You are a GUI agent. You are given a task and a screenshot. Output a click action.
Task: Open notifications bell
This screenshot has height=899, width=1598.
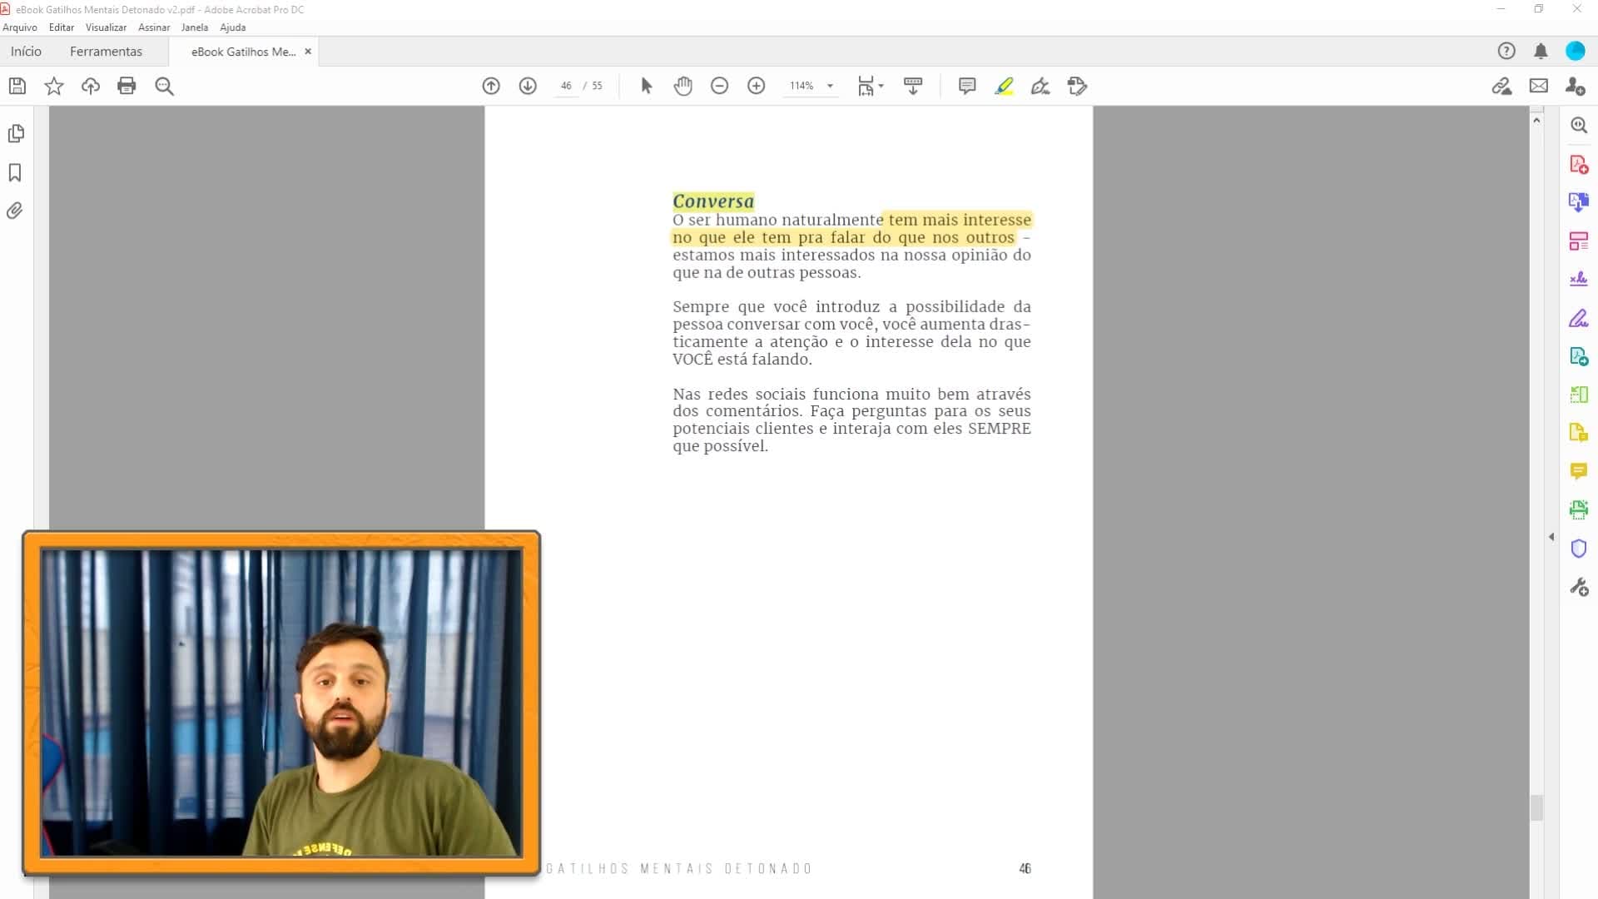pyautogui.click(x=1541, y=52)
